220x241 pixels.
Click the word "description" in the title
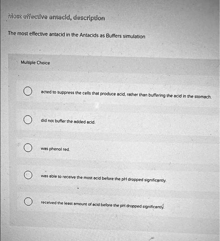(x=88, y=18)
